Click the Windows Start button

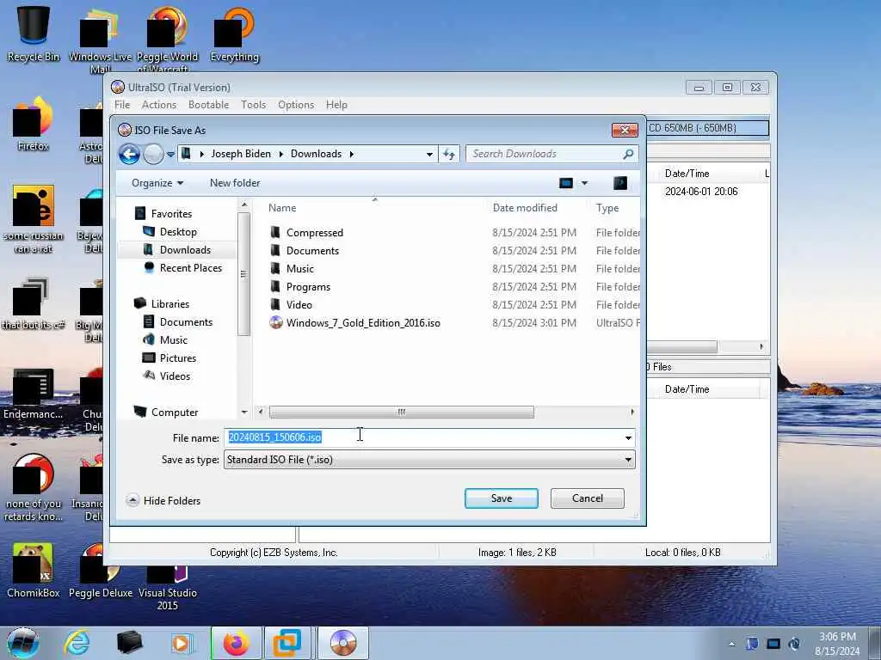point(23,643)
